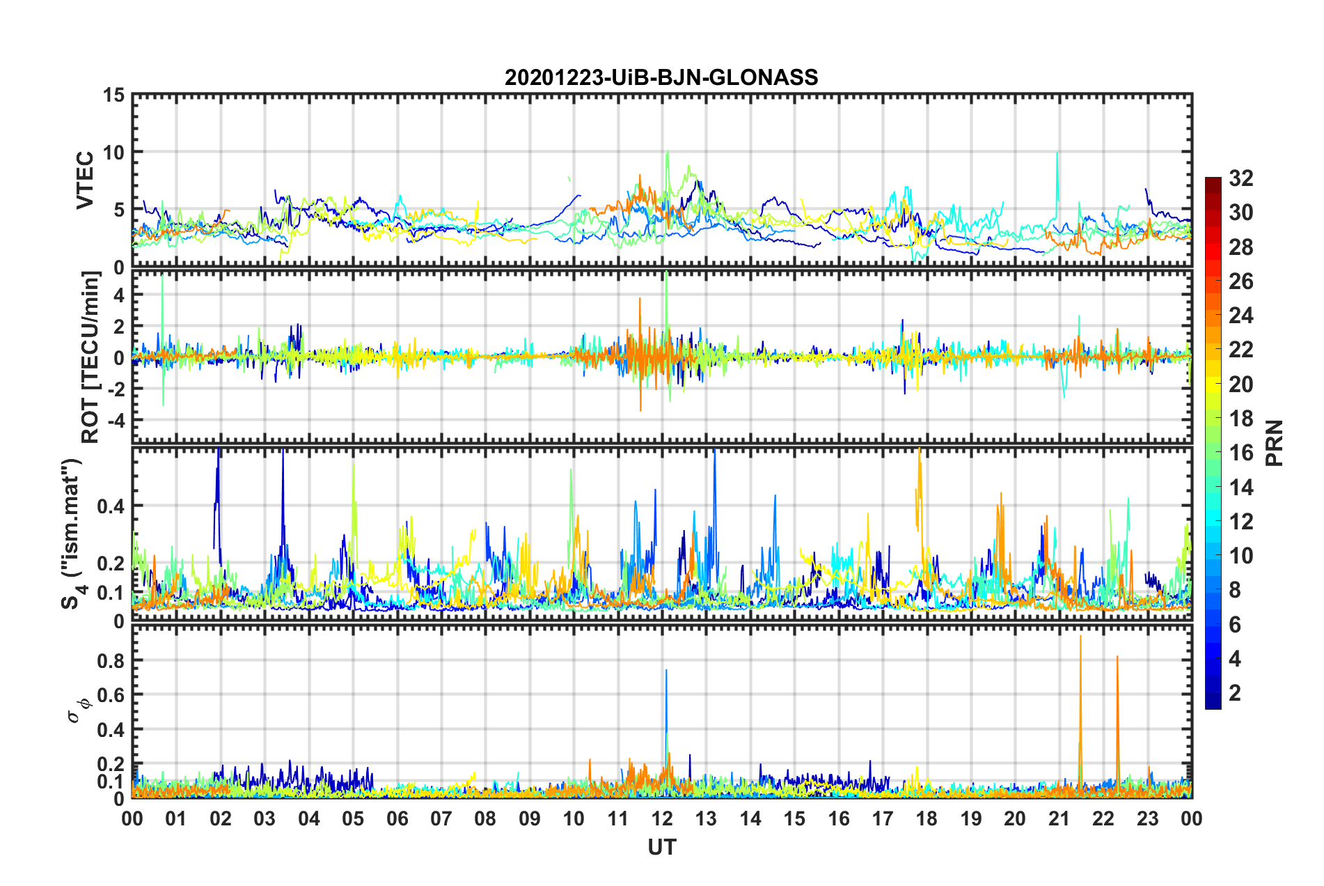
Task: Click the x-axis hour label "21"
Action: tap(1059, 818)
